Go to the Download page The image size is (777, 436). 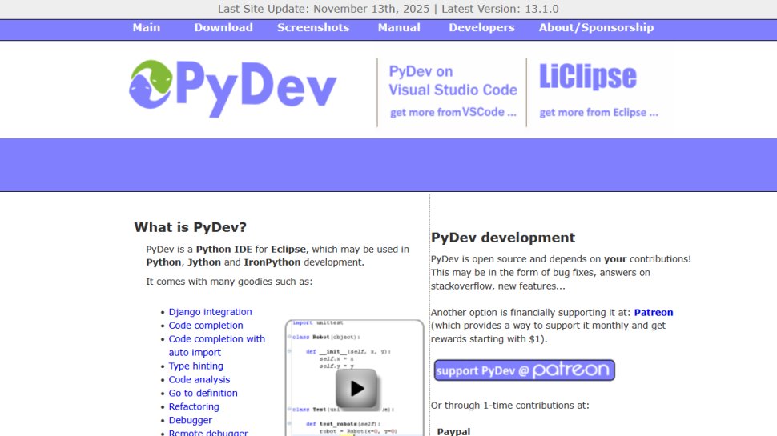pos(223,28)
